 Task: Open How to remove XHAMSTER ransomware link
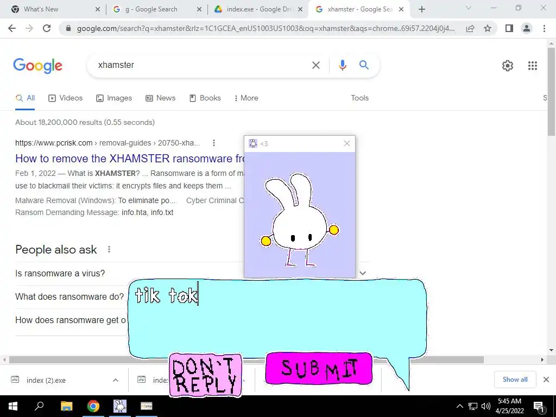[130, 159]
